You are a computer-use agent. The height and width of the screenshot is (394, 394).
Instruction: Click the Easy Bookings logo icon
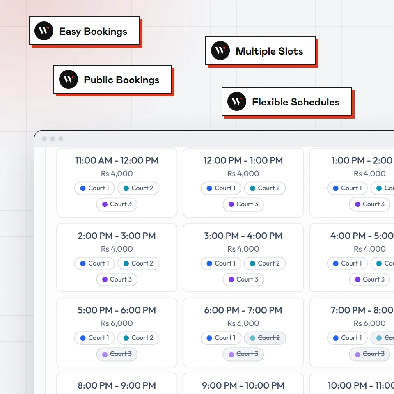coord(44,31)
